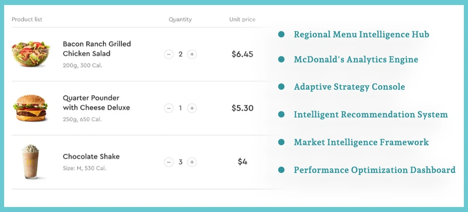Select the chocolate shake cup image
Viewport: 468px width, 212px height.
(x=31, y=162)
